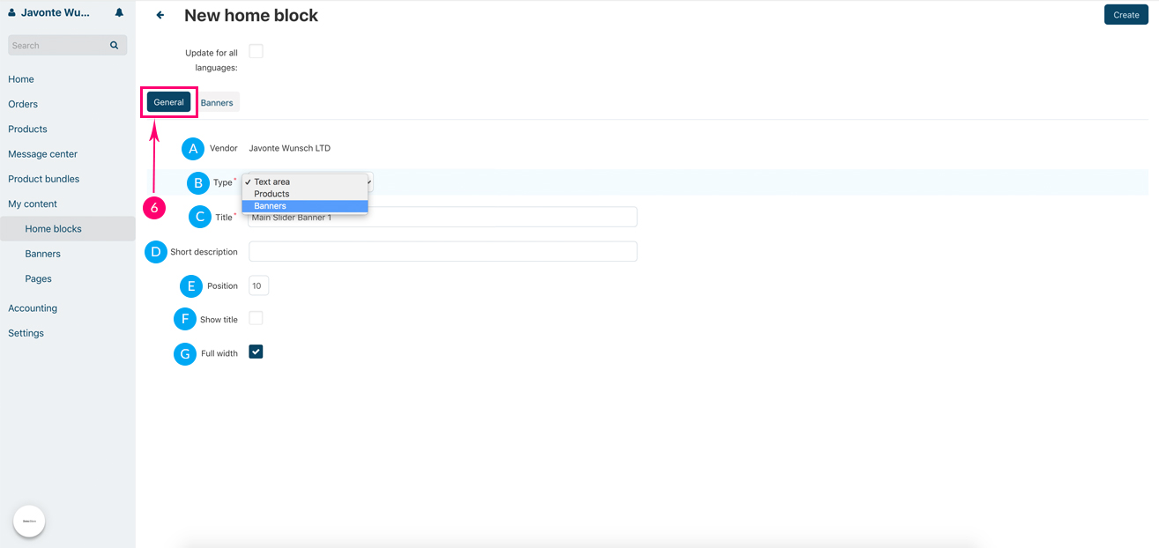Click the back arrow icon
The width and height of the screenshot is (1159, 548).
[x=160, y=15]
